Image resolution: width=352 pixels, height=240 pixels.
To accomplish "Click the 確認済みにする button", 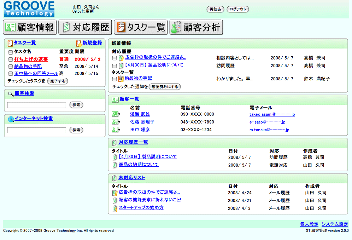I will (x=165, y=87).
